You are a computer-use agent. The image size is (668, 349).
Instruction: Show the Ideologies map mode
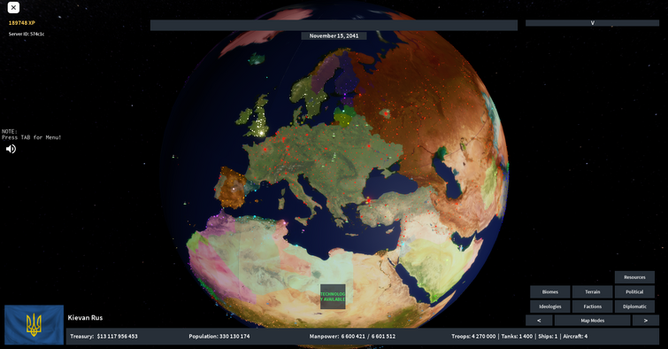pos(550,306)
